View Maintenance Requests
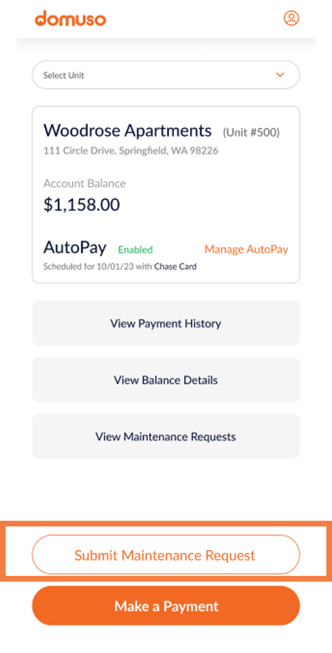Screen dimensions: 332x653 pyautogui.click(x=165, y=436)
